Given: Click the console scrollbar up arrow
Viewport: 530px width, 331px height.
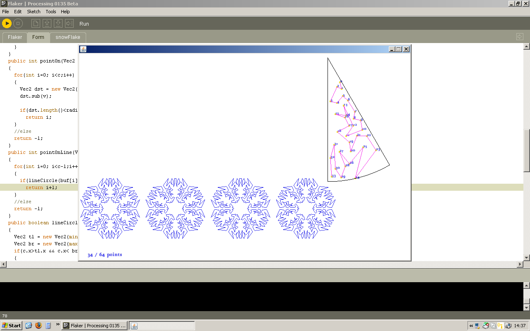Looking at the screenshot, I should 526,285.
